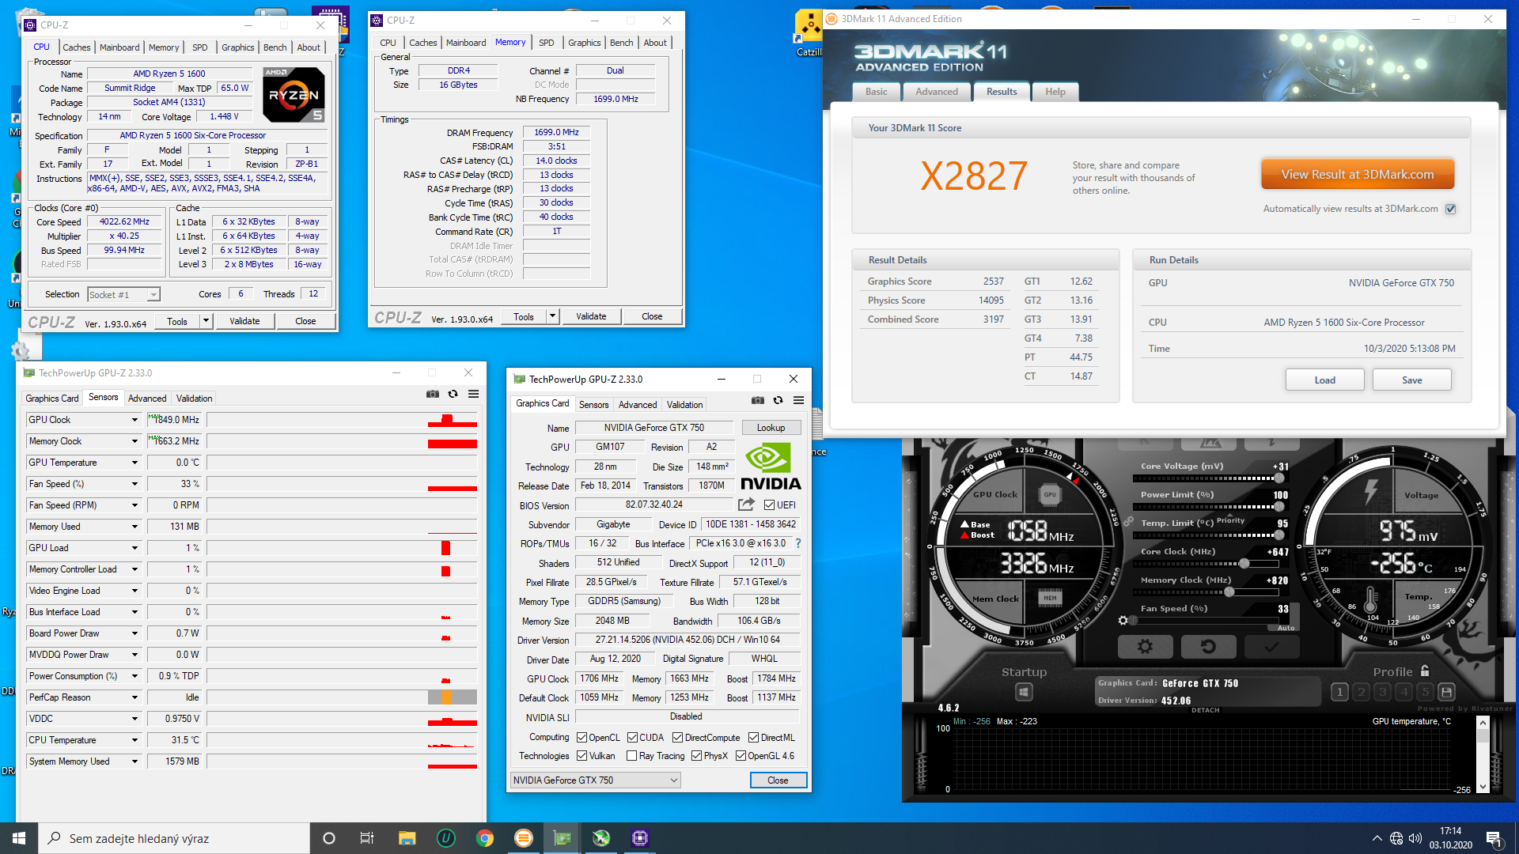Click fan speed settings gear in Afterburner
This screenshot has width=1519, height=854.
[x=1123, y=620]
